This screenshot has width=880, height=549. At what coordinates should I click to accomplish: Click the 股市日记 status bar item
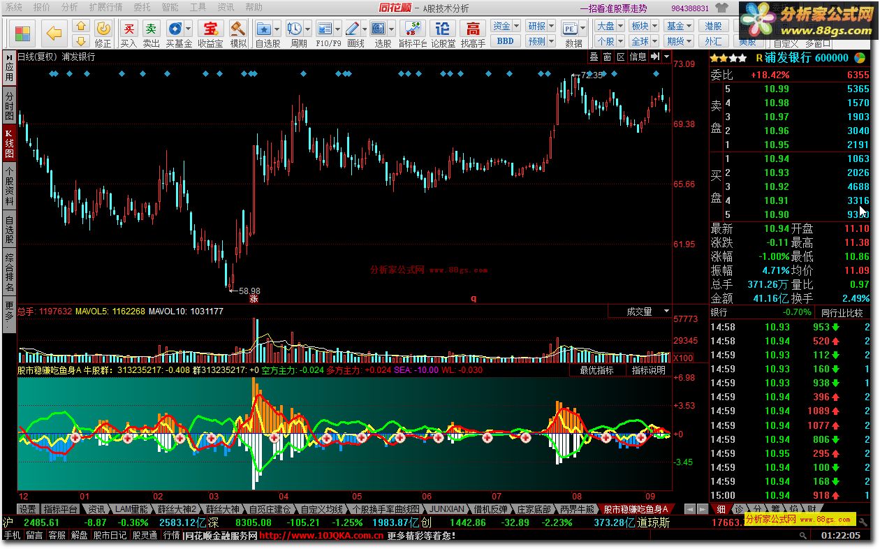(110, 536)
